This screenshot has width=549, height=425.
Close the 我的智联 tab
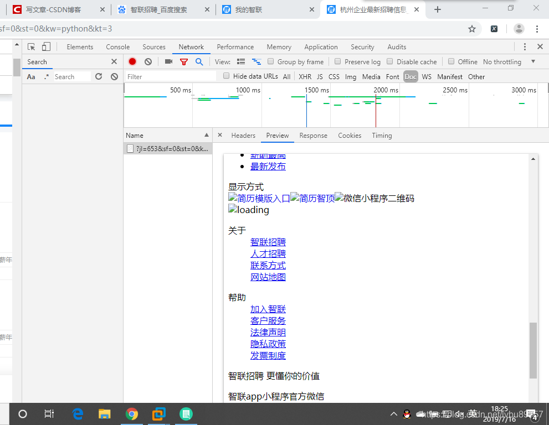(x=311, y=9)
